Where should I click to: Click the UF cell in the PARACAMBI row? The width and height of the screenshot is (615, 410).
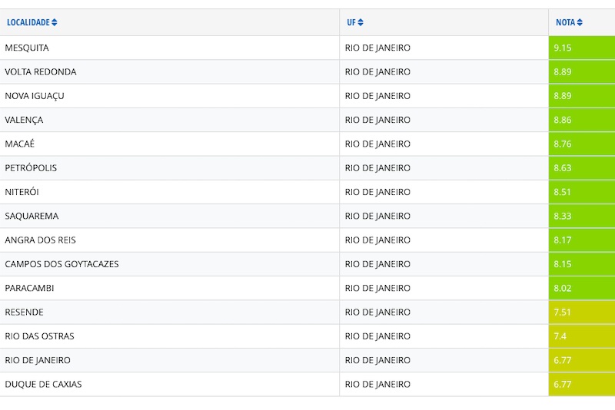tap(377, 288)
